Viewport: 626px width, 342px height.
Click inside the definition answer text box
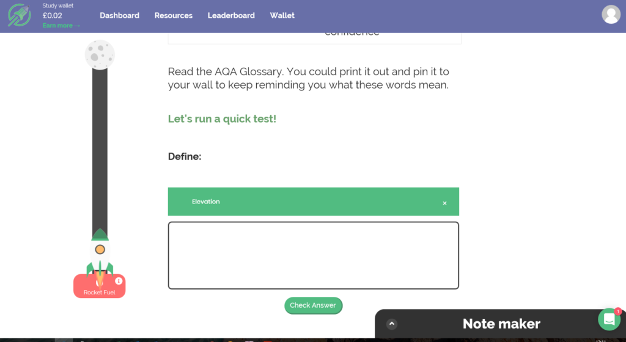(x=314, y=255)
